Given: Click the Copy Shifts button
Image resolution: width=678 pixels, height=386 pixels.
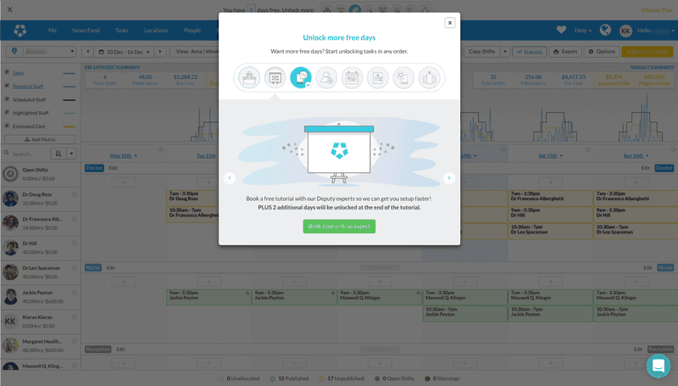Looking at the screenshot, I should click(x=481, y=52).
